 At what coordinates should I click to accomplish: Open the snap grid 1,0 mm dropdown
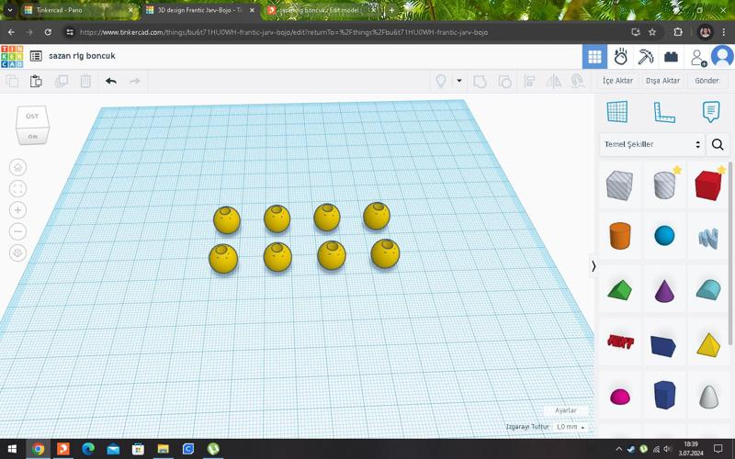[x=571, y=427]
